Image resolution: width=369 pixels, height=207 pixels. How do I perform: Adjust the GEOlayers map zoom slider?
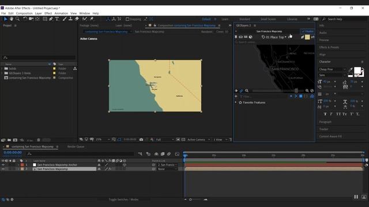pyautogui.click(x=296, y=91)
